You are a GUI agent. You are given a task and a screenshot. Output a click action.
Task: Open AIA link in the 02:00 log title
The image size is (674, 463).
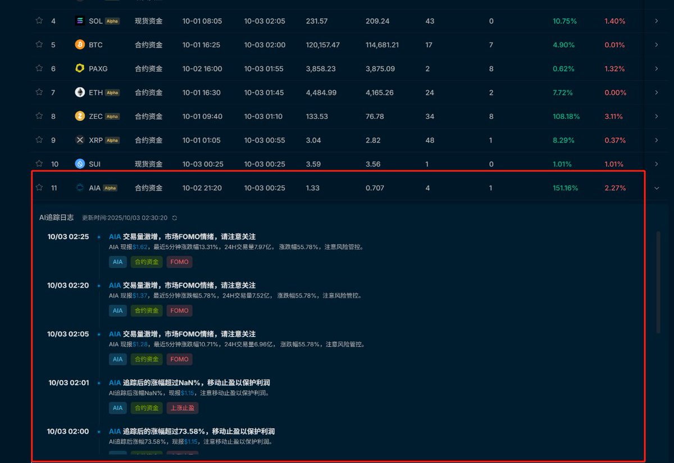point(115,432)
